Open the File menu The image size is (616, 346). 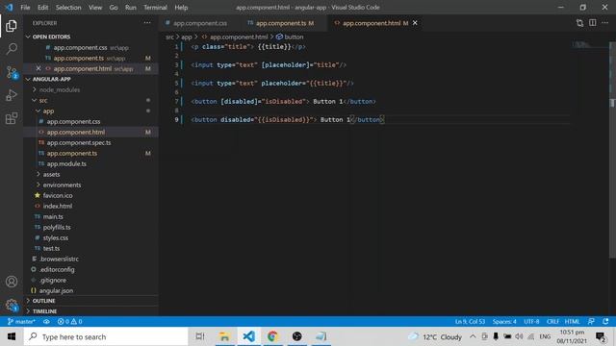[x=25, y=8]
